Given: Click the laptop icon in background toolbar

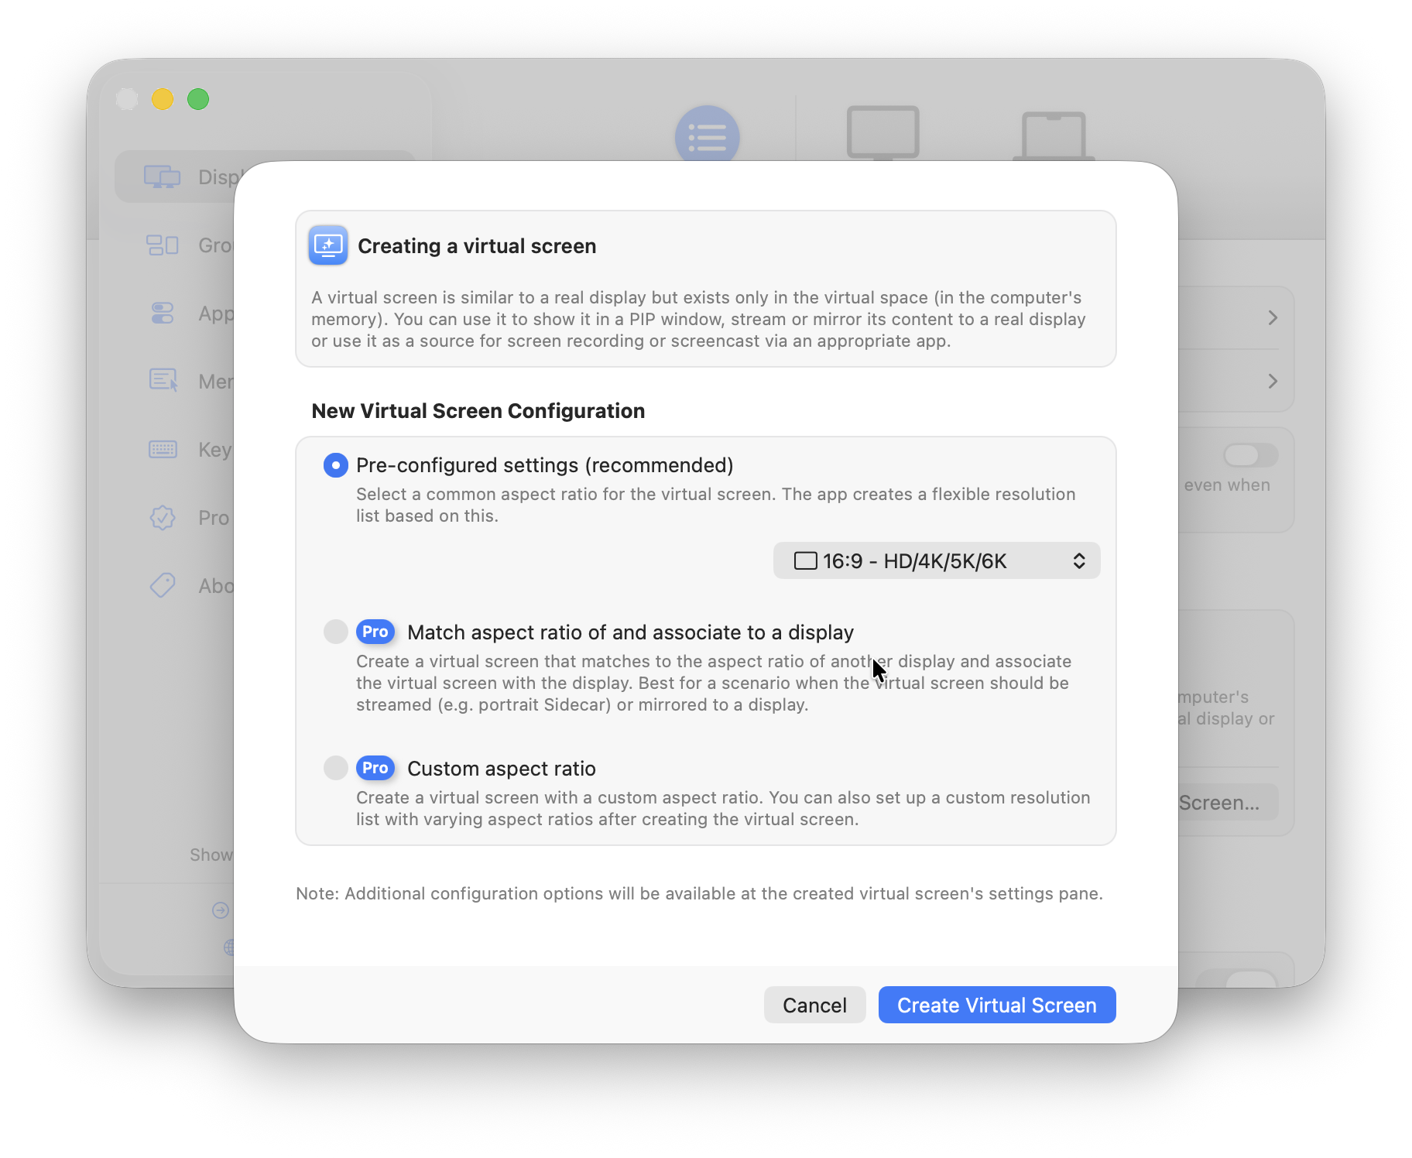Looking at the screenshot, I should coord(1054,135).
